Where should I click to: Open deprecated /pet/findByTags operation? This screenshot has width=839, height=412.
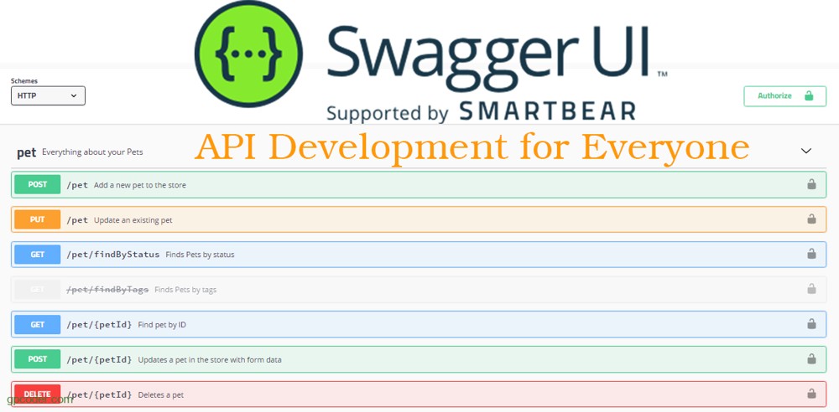419,289
